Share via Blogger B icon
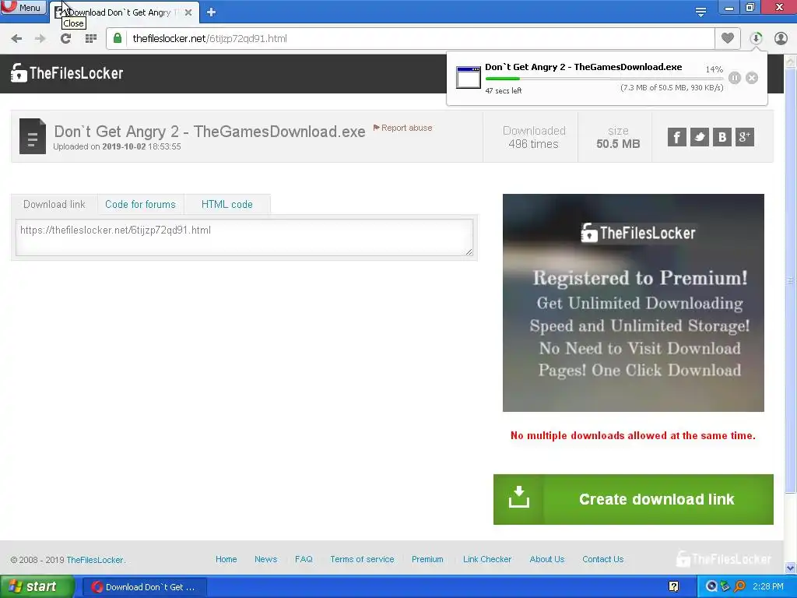 722,137
